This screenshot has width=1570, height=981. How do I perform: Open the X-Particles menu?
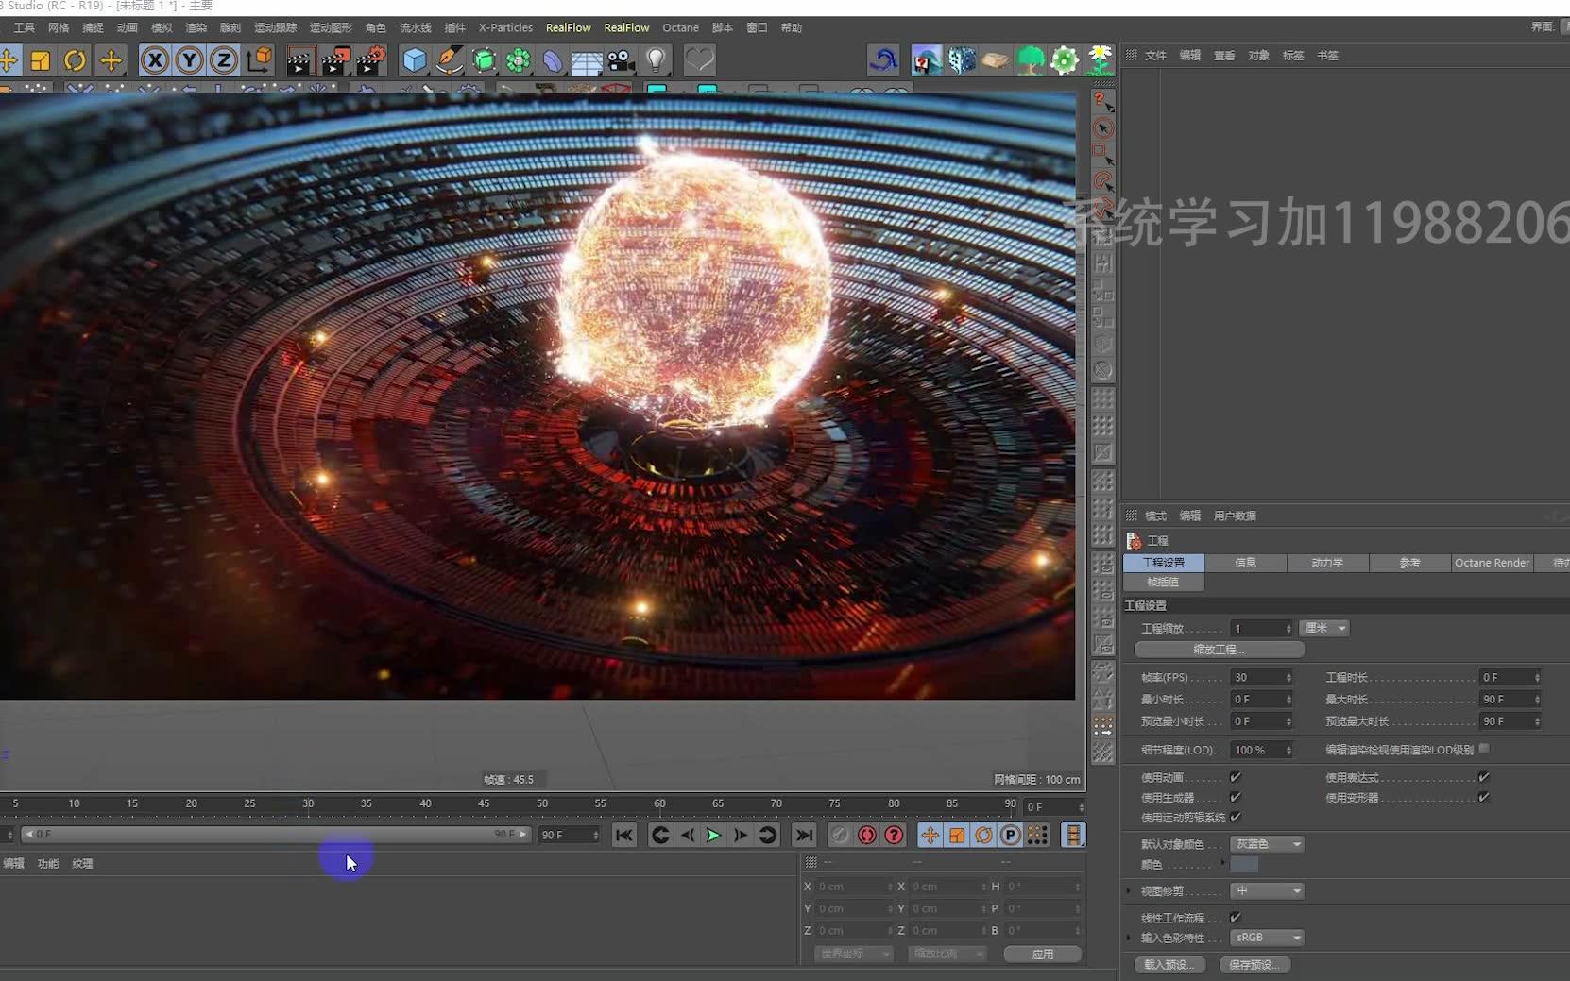coord(505,27)
